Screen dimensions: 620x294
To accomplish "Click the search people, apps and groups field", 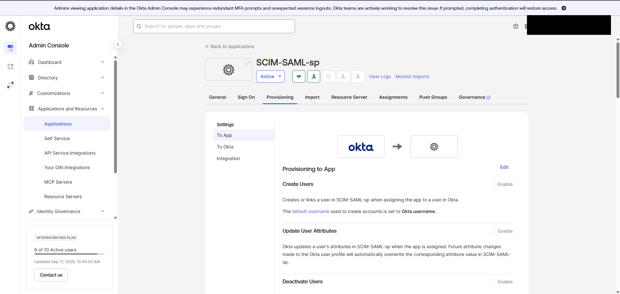I will (x=214, y=26).
